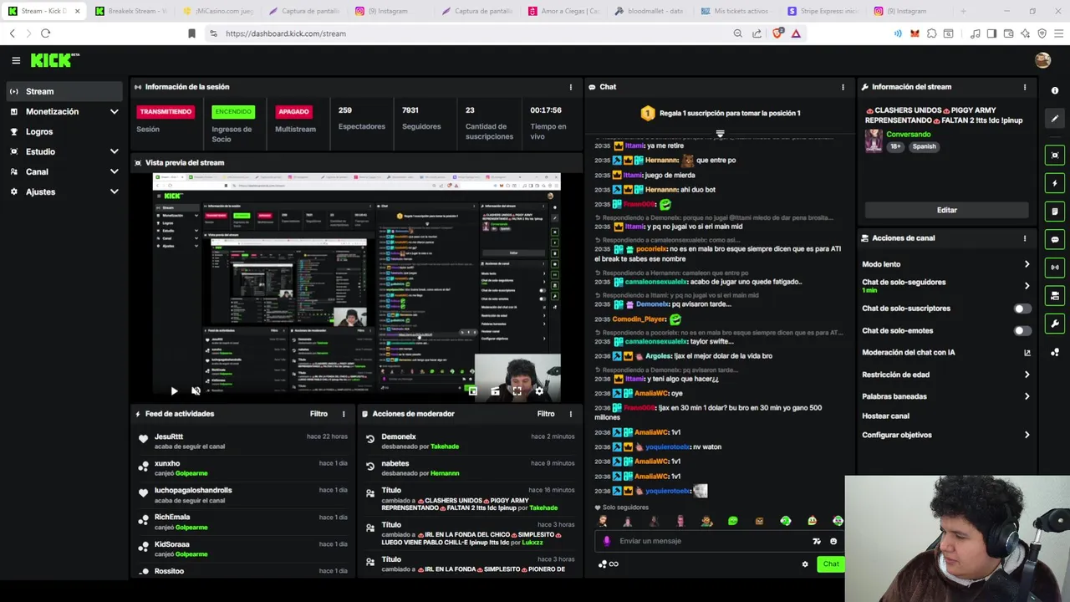
Task: Open Chat de solo-seguidores options arrow
Action: coord(1027,286)
